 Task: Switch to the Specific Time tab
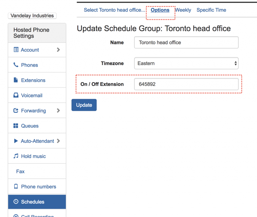click(211, 10)
